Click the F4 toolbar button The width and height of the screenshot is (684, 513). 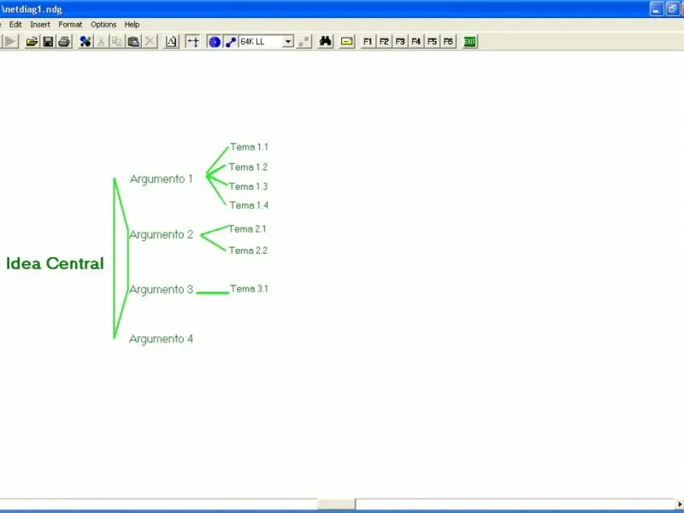coord(416,41)
